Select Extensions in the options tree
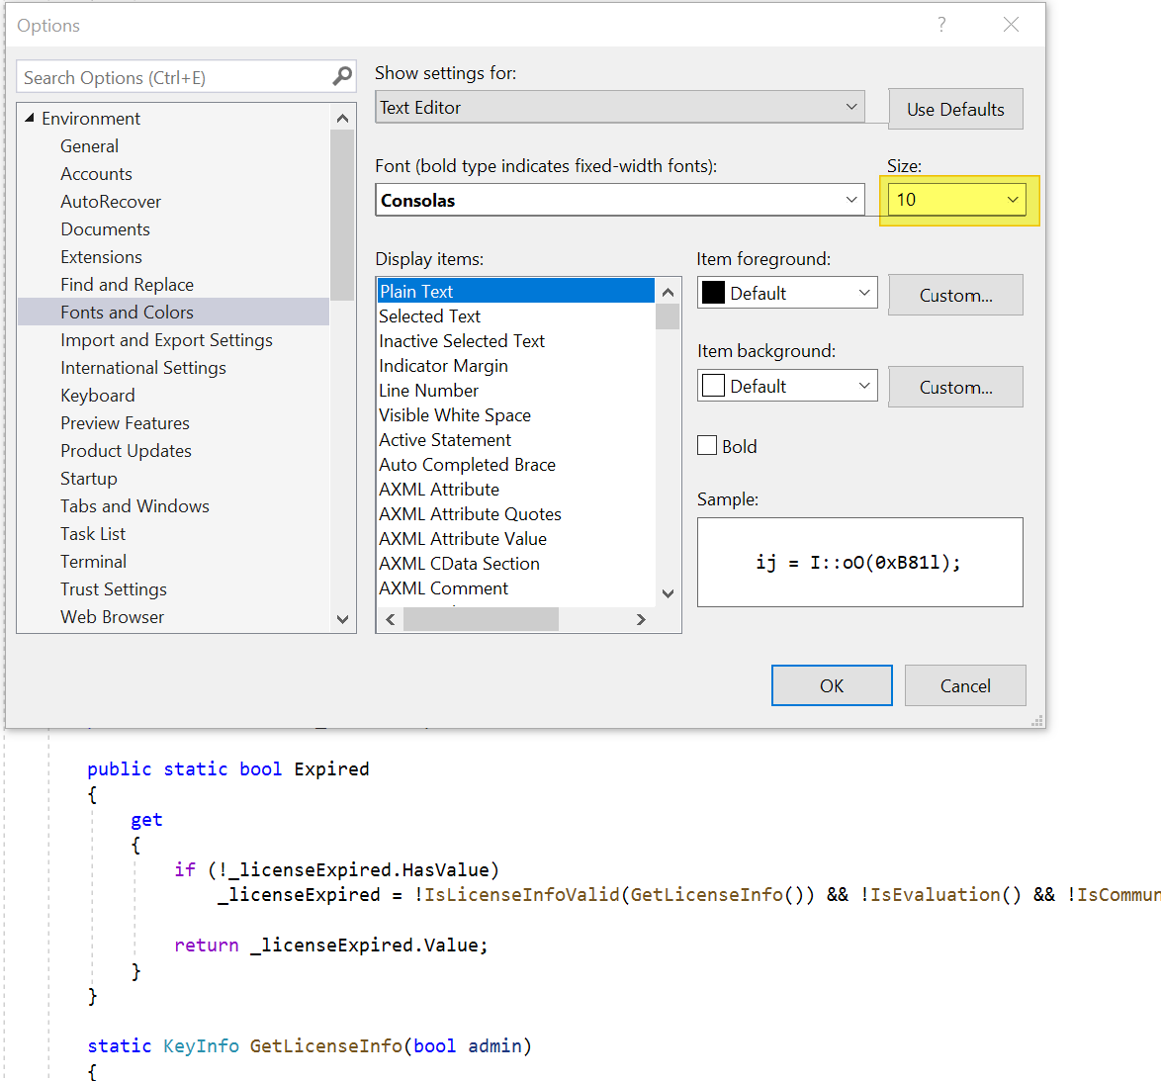The width and height of the screenshot is (1161, 1081). click(102, 257)
